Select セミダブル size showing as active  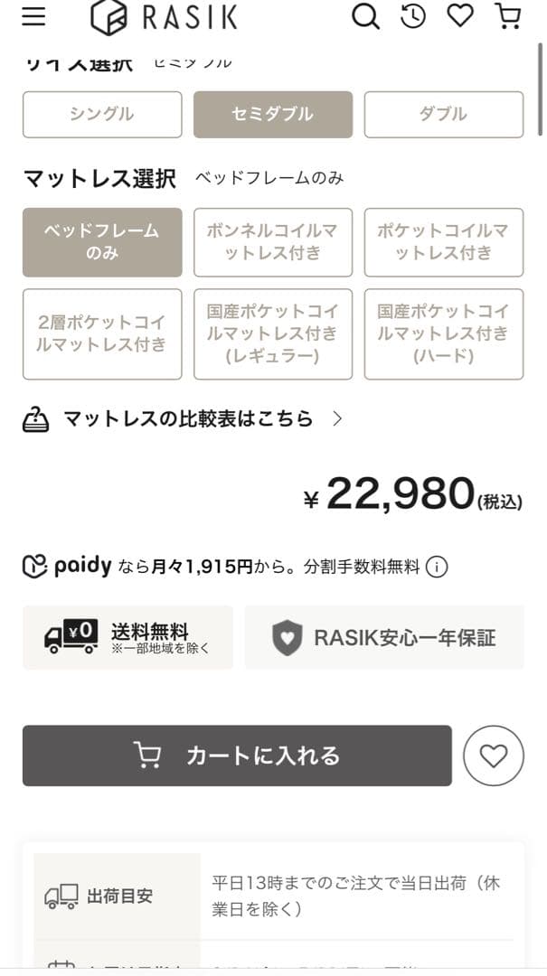click(272, 114)
